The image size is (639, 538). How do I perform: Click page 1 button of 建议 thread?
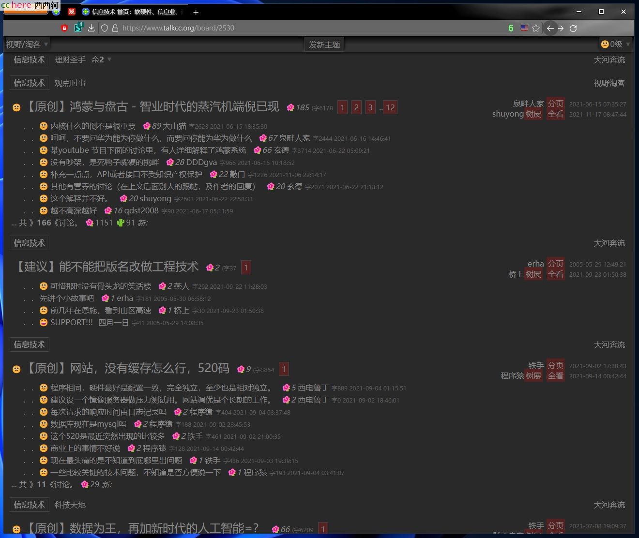point(246,268)
